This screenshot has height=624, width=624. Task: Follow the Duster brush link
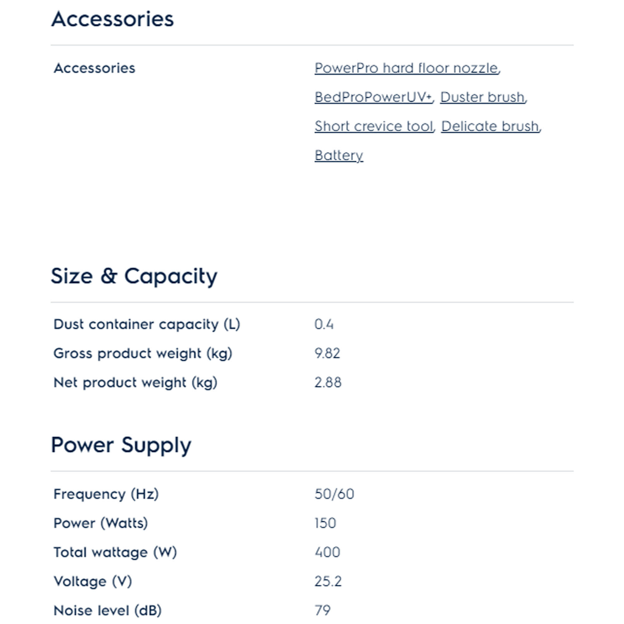click(482, 97)
